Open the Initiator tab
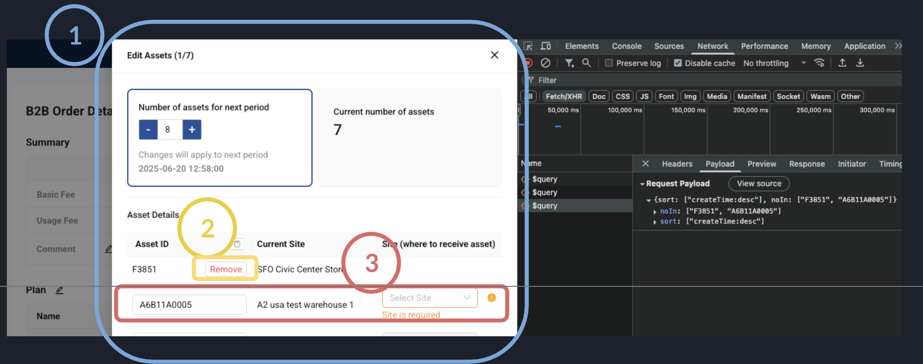 (x=852, y=164)
